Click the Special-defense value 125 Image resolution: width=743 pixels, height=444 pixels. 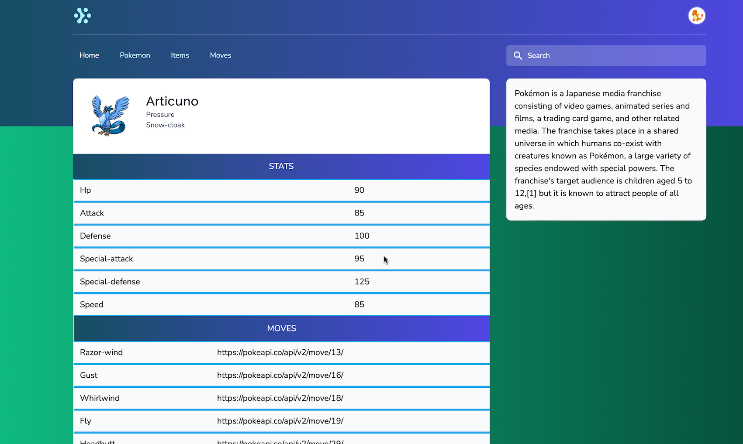(x=362, y=282)
